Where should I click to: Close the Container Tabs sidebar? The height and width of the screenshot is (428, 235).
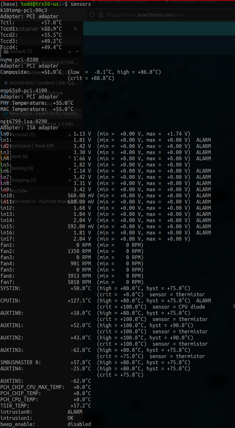(x=75, y=29)
